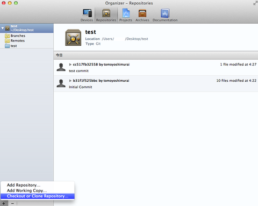This screenshot has width=258, height=206.
Task: Open Documentation from the toolbar
Action: pos(165,13)
